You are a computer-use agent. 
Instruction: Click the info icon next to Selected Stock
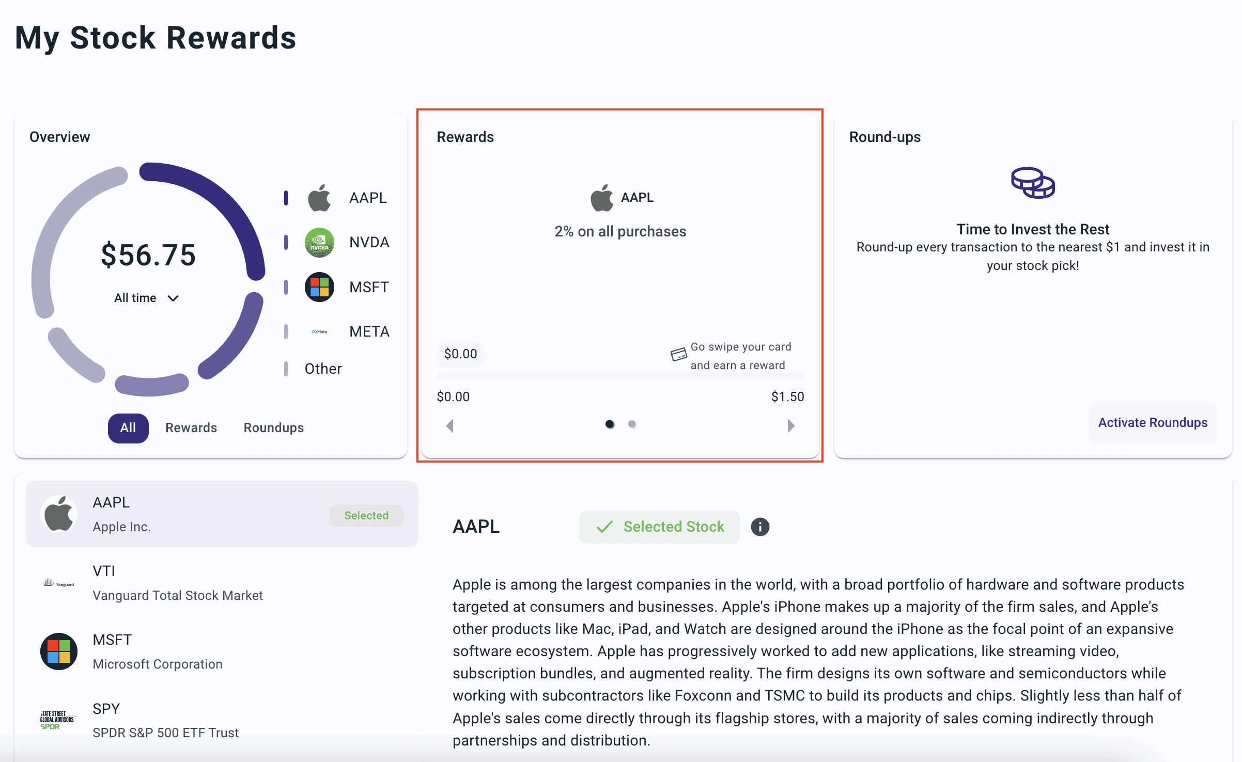point(760,527)
